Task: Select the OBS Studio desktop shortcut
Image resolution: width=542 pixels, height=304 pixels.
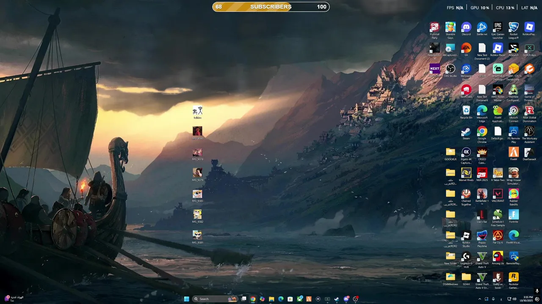Action: [450, 70]
